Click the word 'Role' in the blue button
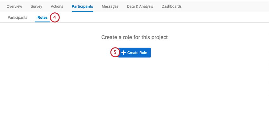This screenshot has width=269, height=115. click(143, 53)
